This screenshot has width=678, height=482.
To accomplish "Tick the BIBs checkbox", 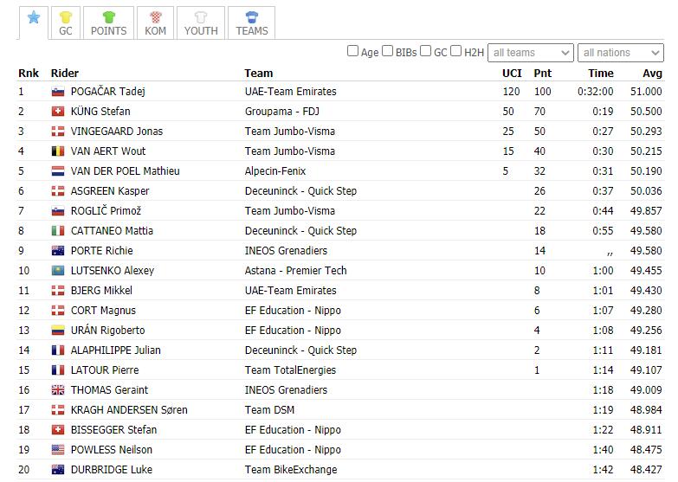I will 388,51.
